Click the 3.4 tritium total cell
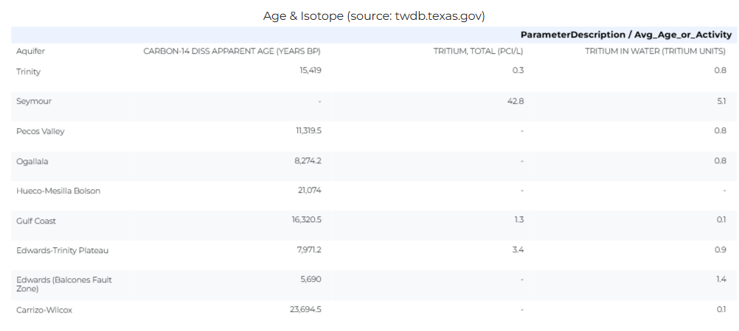Image resolution: width=739 pixels, height=331 pixels. click(x=518, y=249)
